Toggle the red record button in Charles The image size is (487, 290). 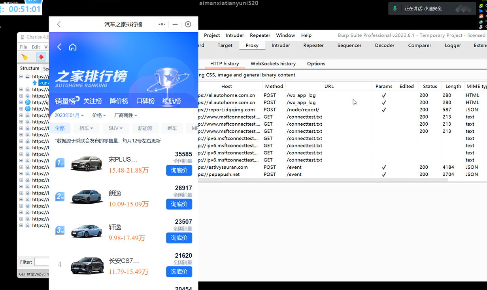41,57
